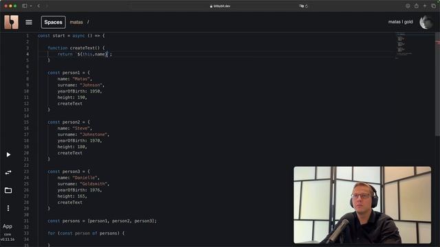This screenshot has height=247, width=440.
Task: Click the matas | gold account label
Action: click(x=400, y=22)
